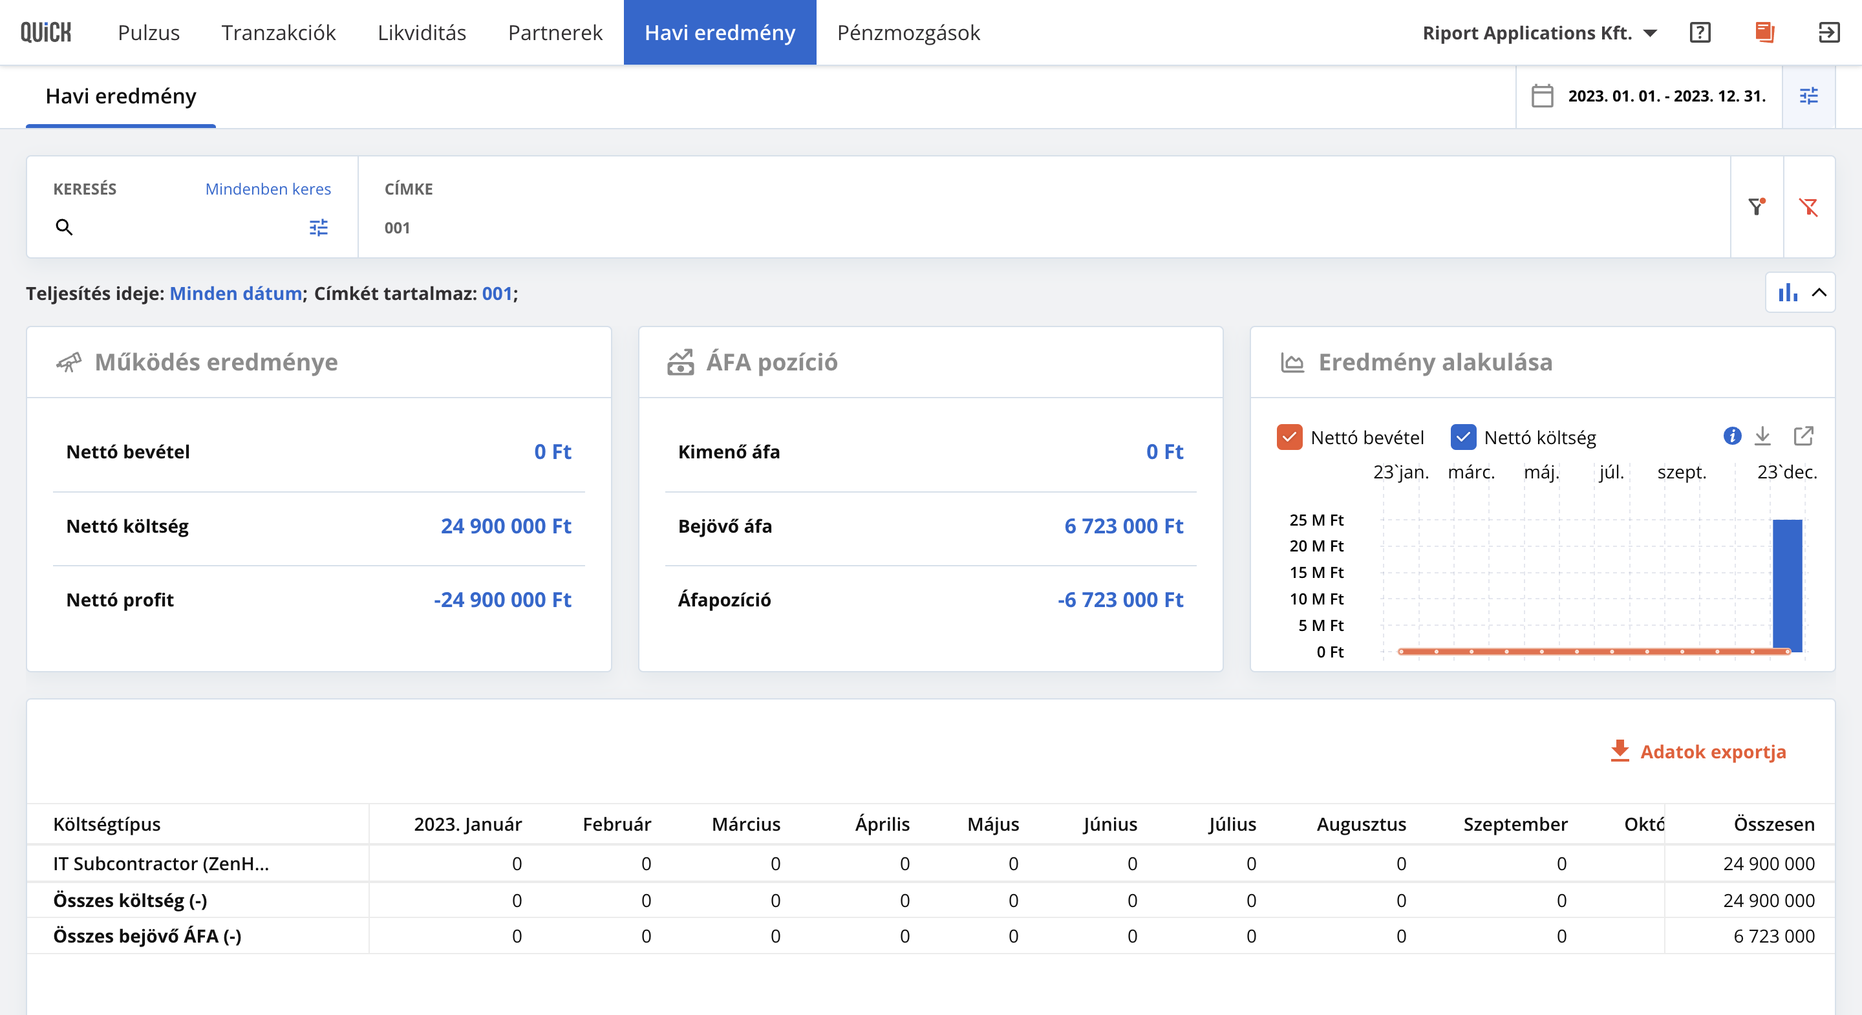Screen dimensions: 1862x1015
Task: Open the orange news book icon
Action: point(1764,32)
